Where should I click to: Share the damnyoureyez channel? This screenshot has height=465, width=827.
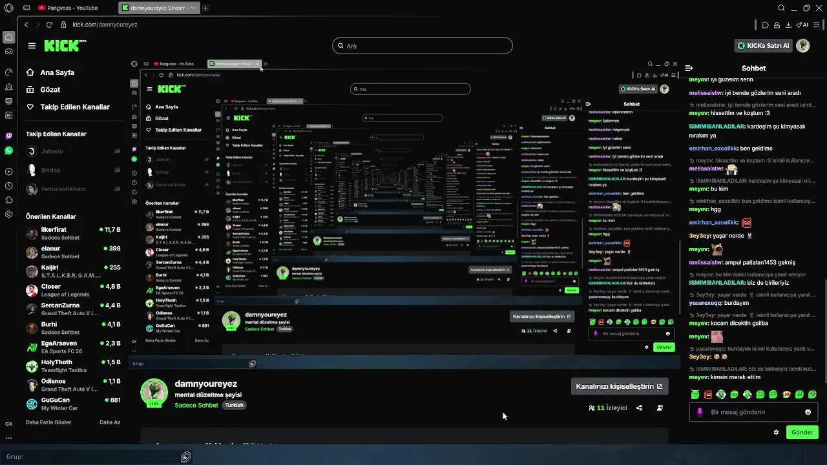(639, 408)
